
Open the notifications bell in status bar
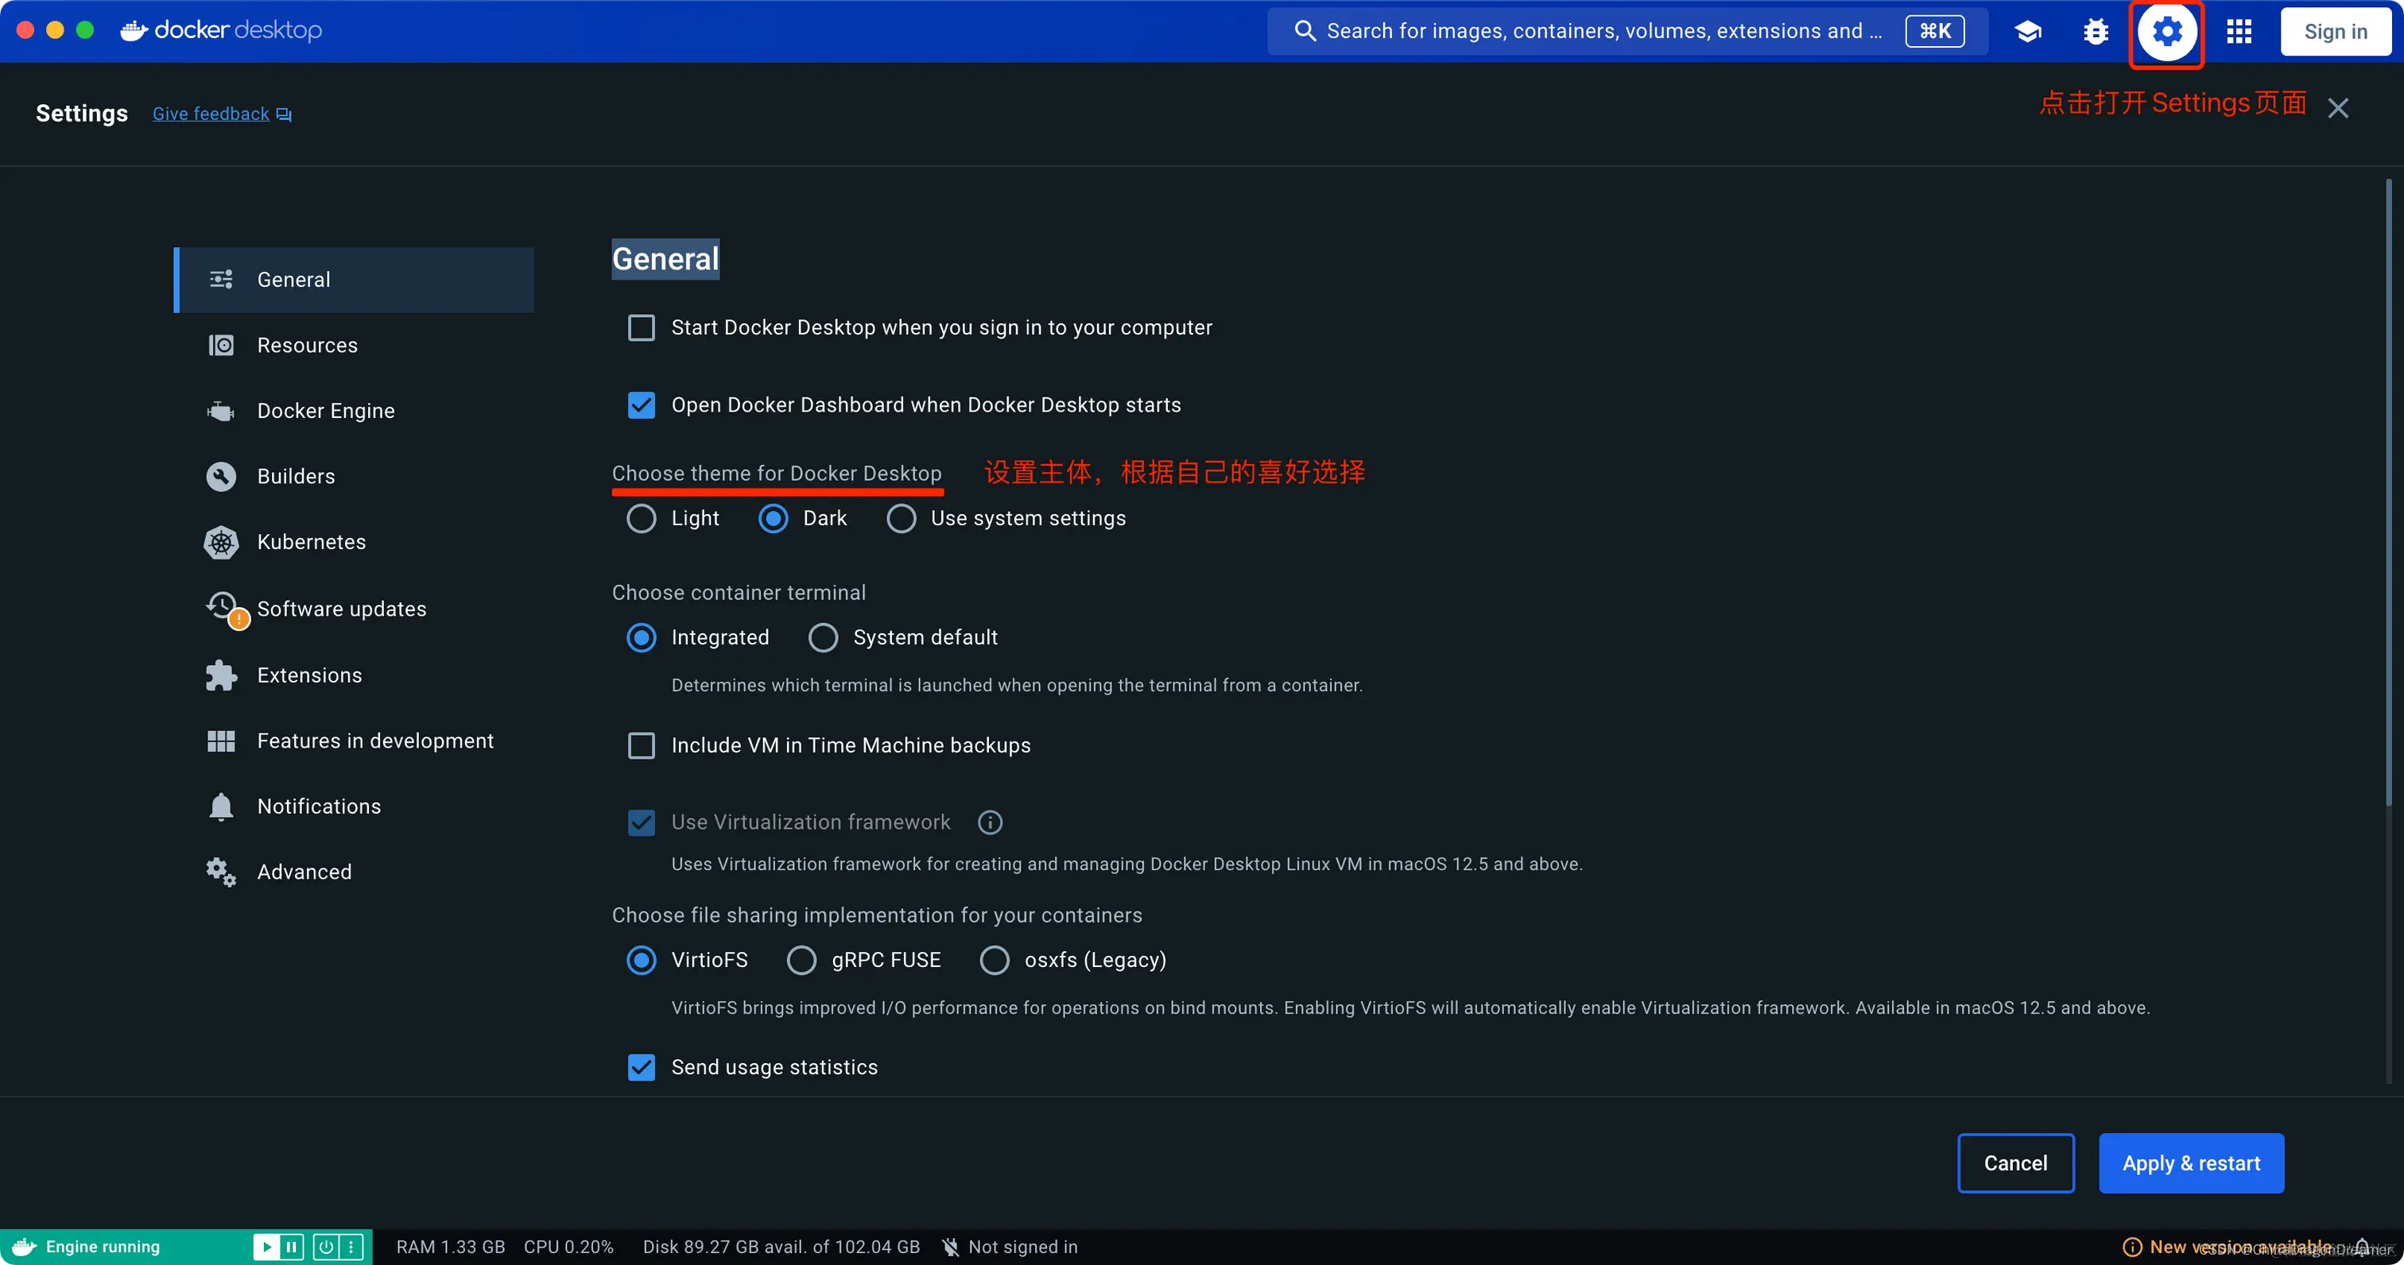pos(2362,1247)
